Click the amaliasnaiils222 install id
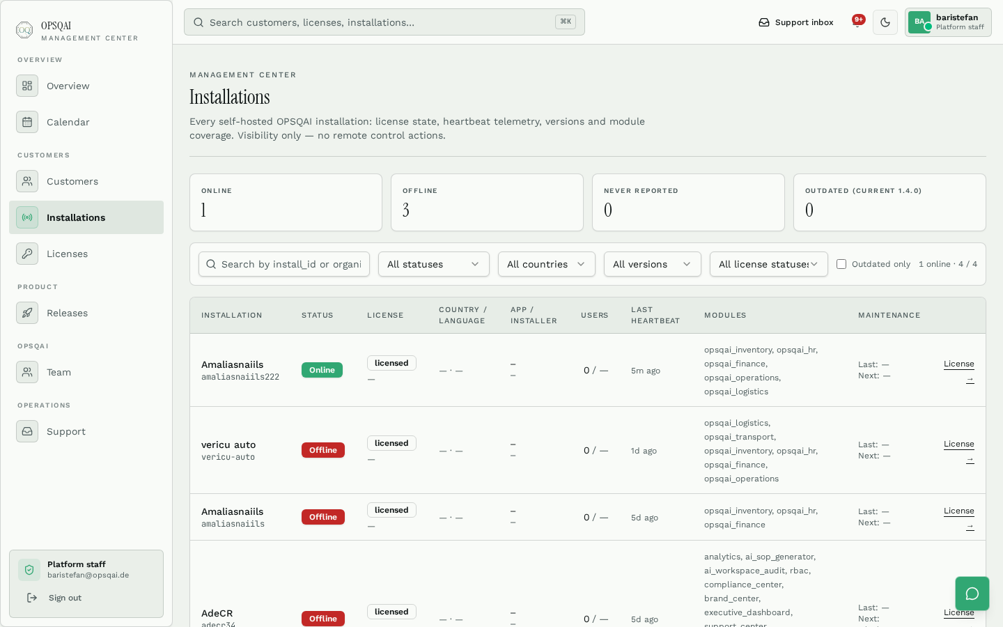Image resolution: width=1003 pixels, height=627 pixels. point(240,377)
